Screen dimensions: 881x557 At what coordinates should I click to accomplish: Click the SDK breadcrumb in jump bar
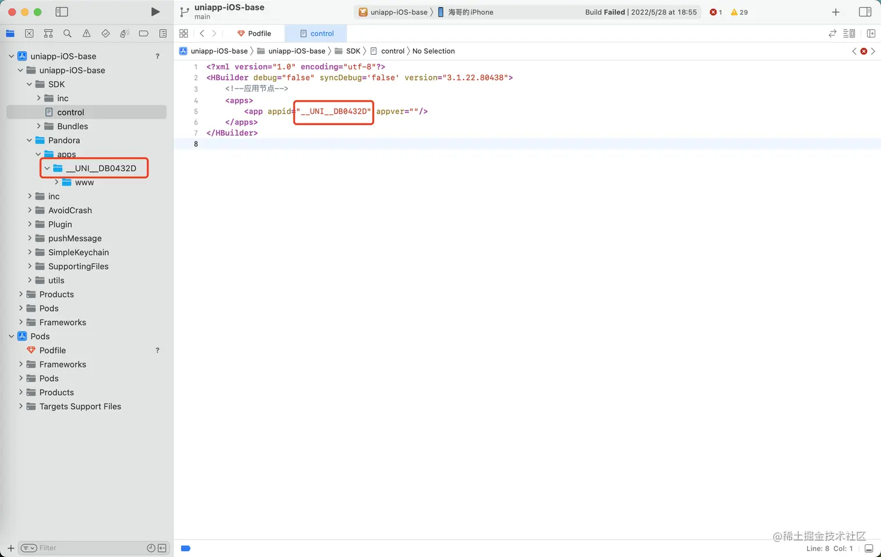(x=347, y=51)
